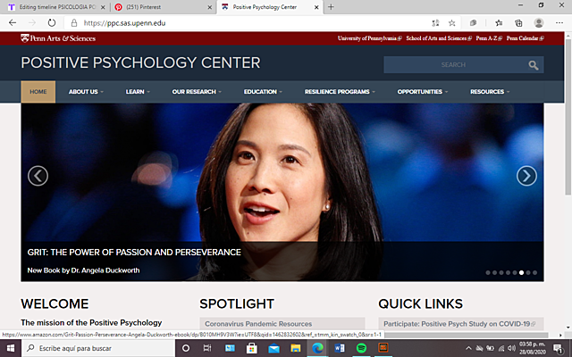Viewport: 572px width, 357px height.
Task: Expand the About Us menu
Action: (x=86, y=92)
